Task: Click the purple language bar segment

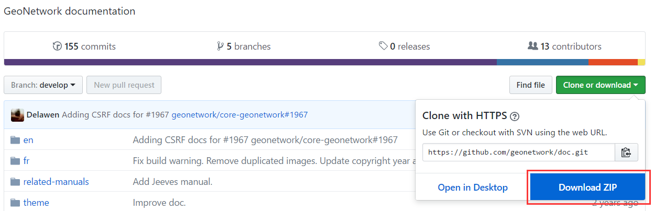Action: [x=250, y=62]
